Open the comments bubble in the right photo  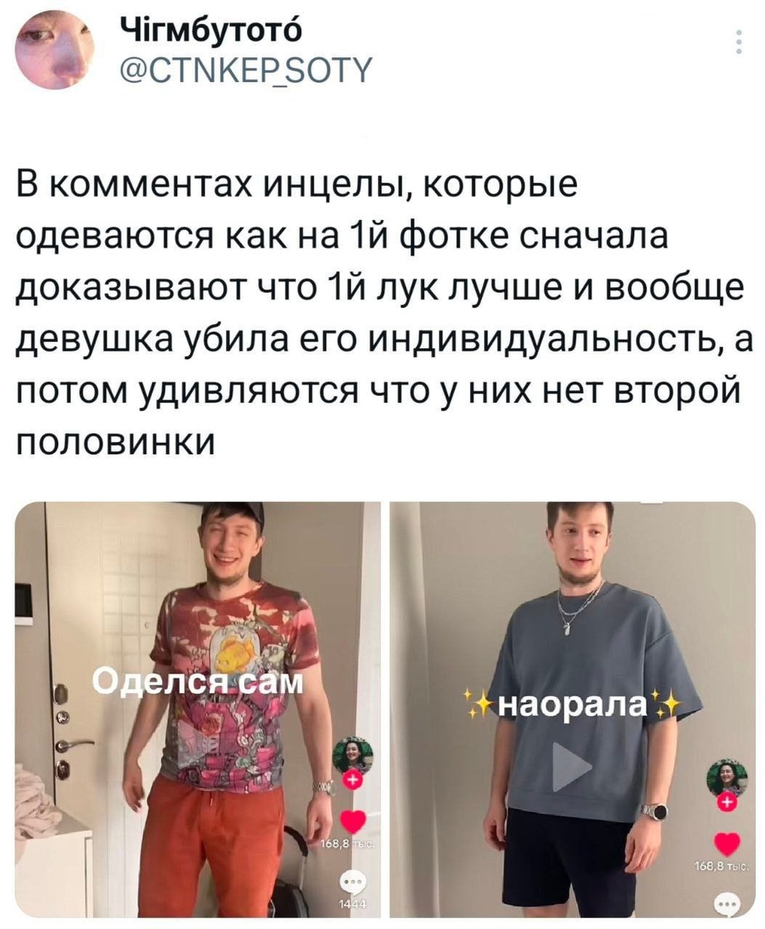726,906
